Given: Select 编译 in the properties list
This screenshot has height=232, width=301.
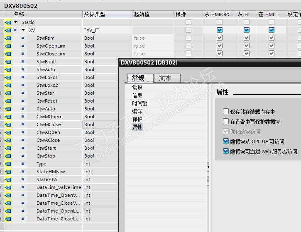Looking at the screenshot, I should click(137, 111).
